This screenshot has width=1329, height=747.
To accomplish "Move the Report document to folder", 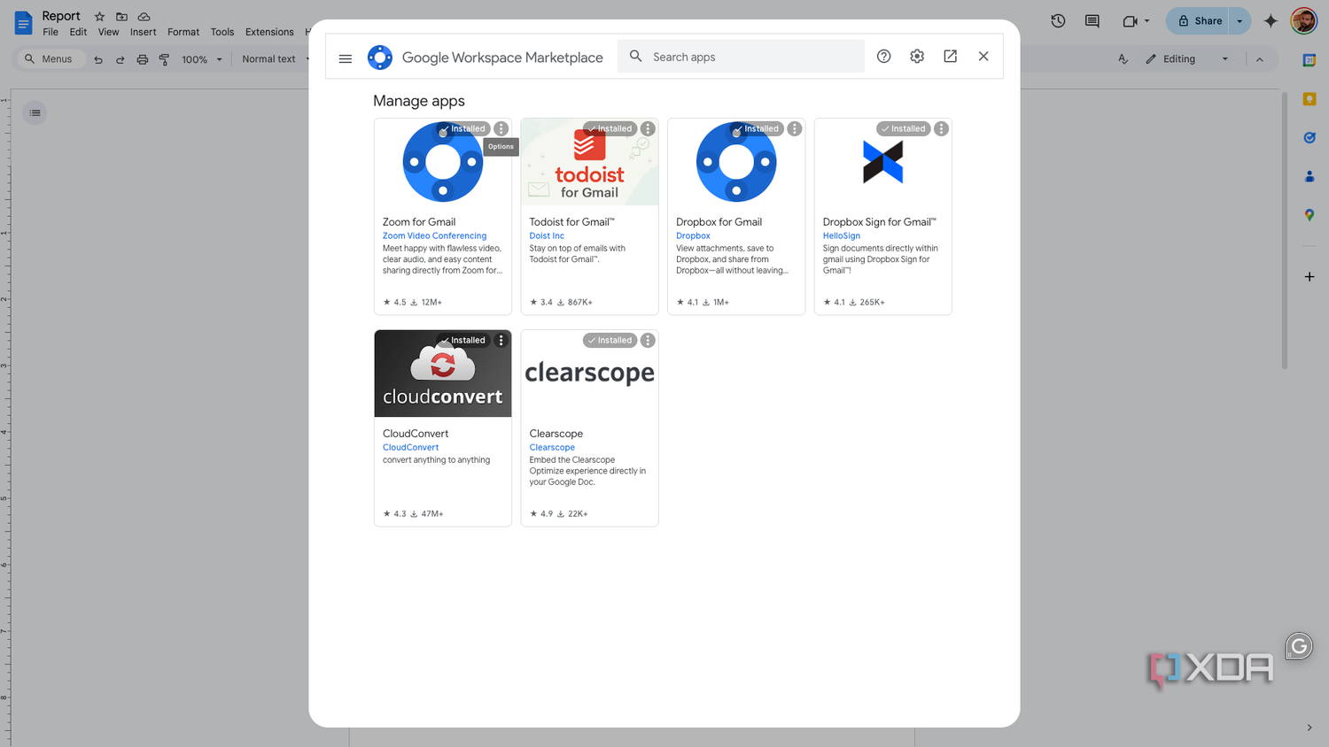I will point(121,17).
